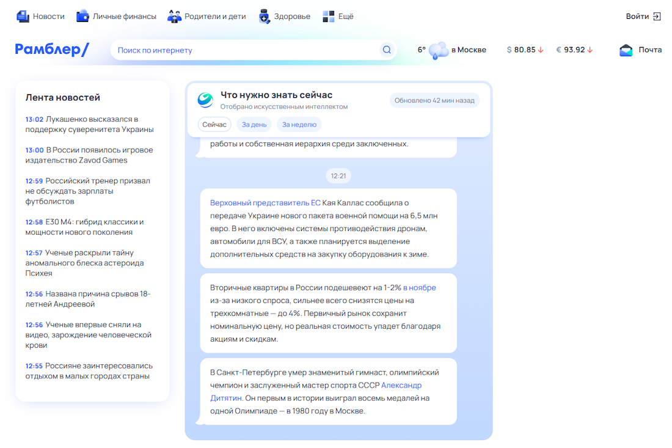
Task: Click the Войти login button
Action: tap(643, 17)
